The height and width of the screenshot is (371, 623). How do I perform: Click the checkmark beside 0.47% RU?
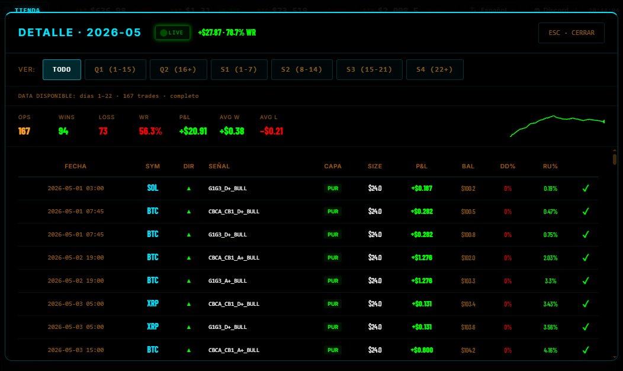586,211
